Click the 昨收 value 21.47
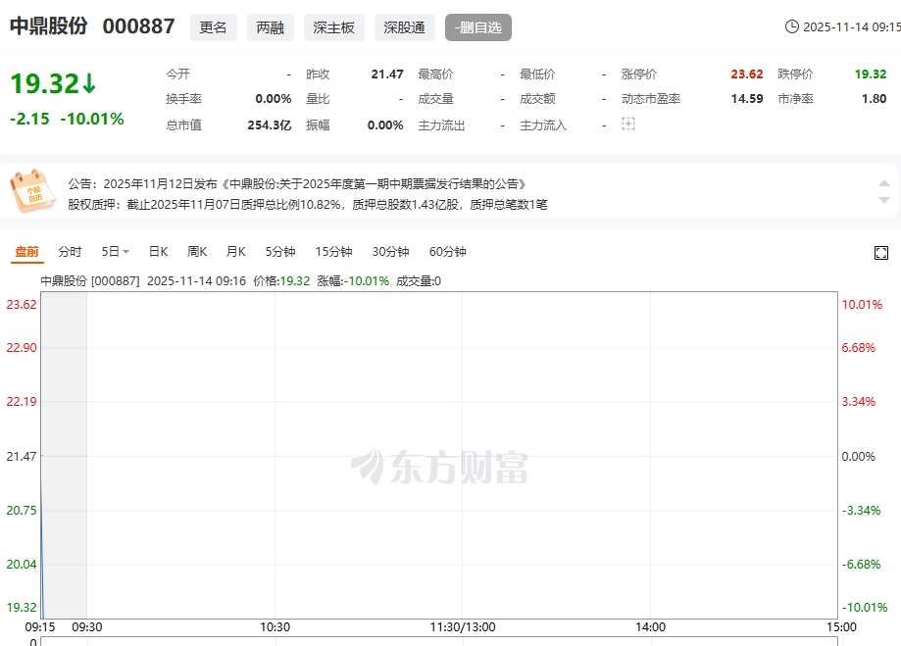901x646 pixels. pyautogui.click(x=387, y=75)
